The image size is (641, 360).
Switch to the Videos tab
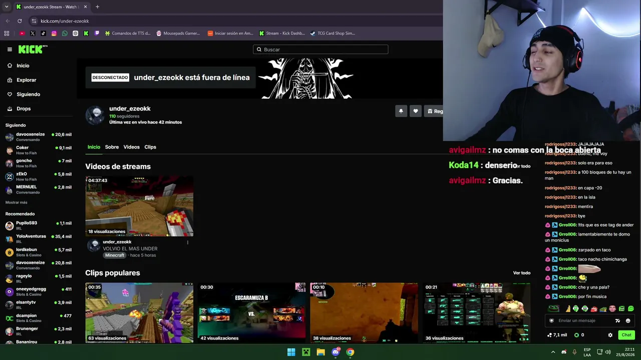[x=132, y=147]
